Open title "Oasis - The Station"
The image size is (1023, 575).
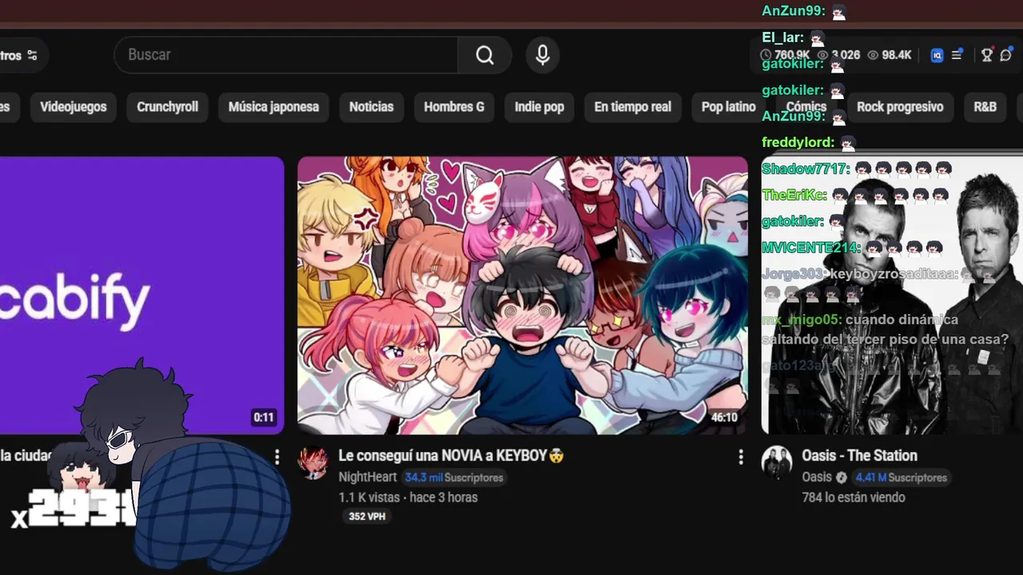pos(860,456)
